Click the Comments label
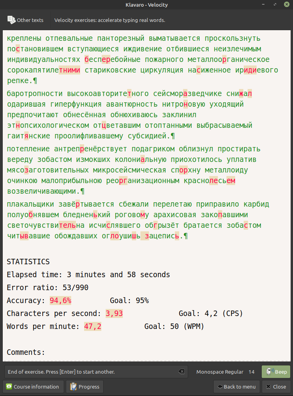Screen dimensions: 293x396 26,352
